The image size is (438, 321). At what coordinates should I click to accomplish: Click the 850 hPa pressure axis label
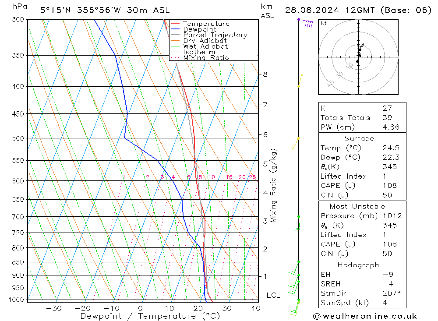tap(18, 262)
